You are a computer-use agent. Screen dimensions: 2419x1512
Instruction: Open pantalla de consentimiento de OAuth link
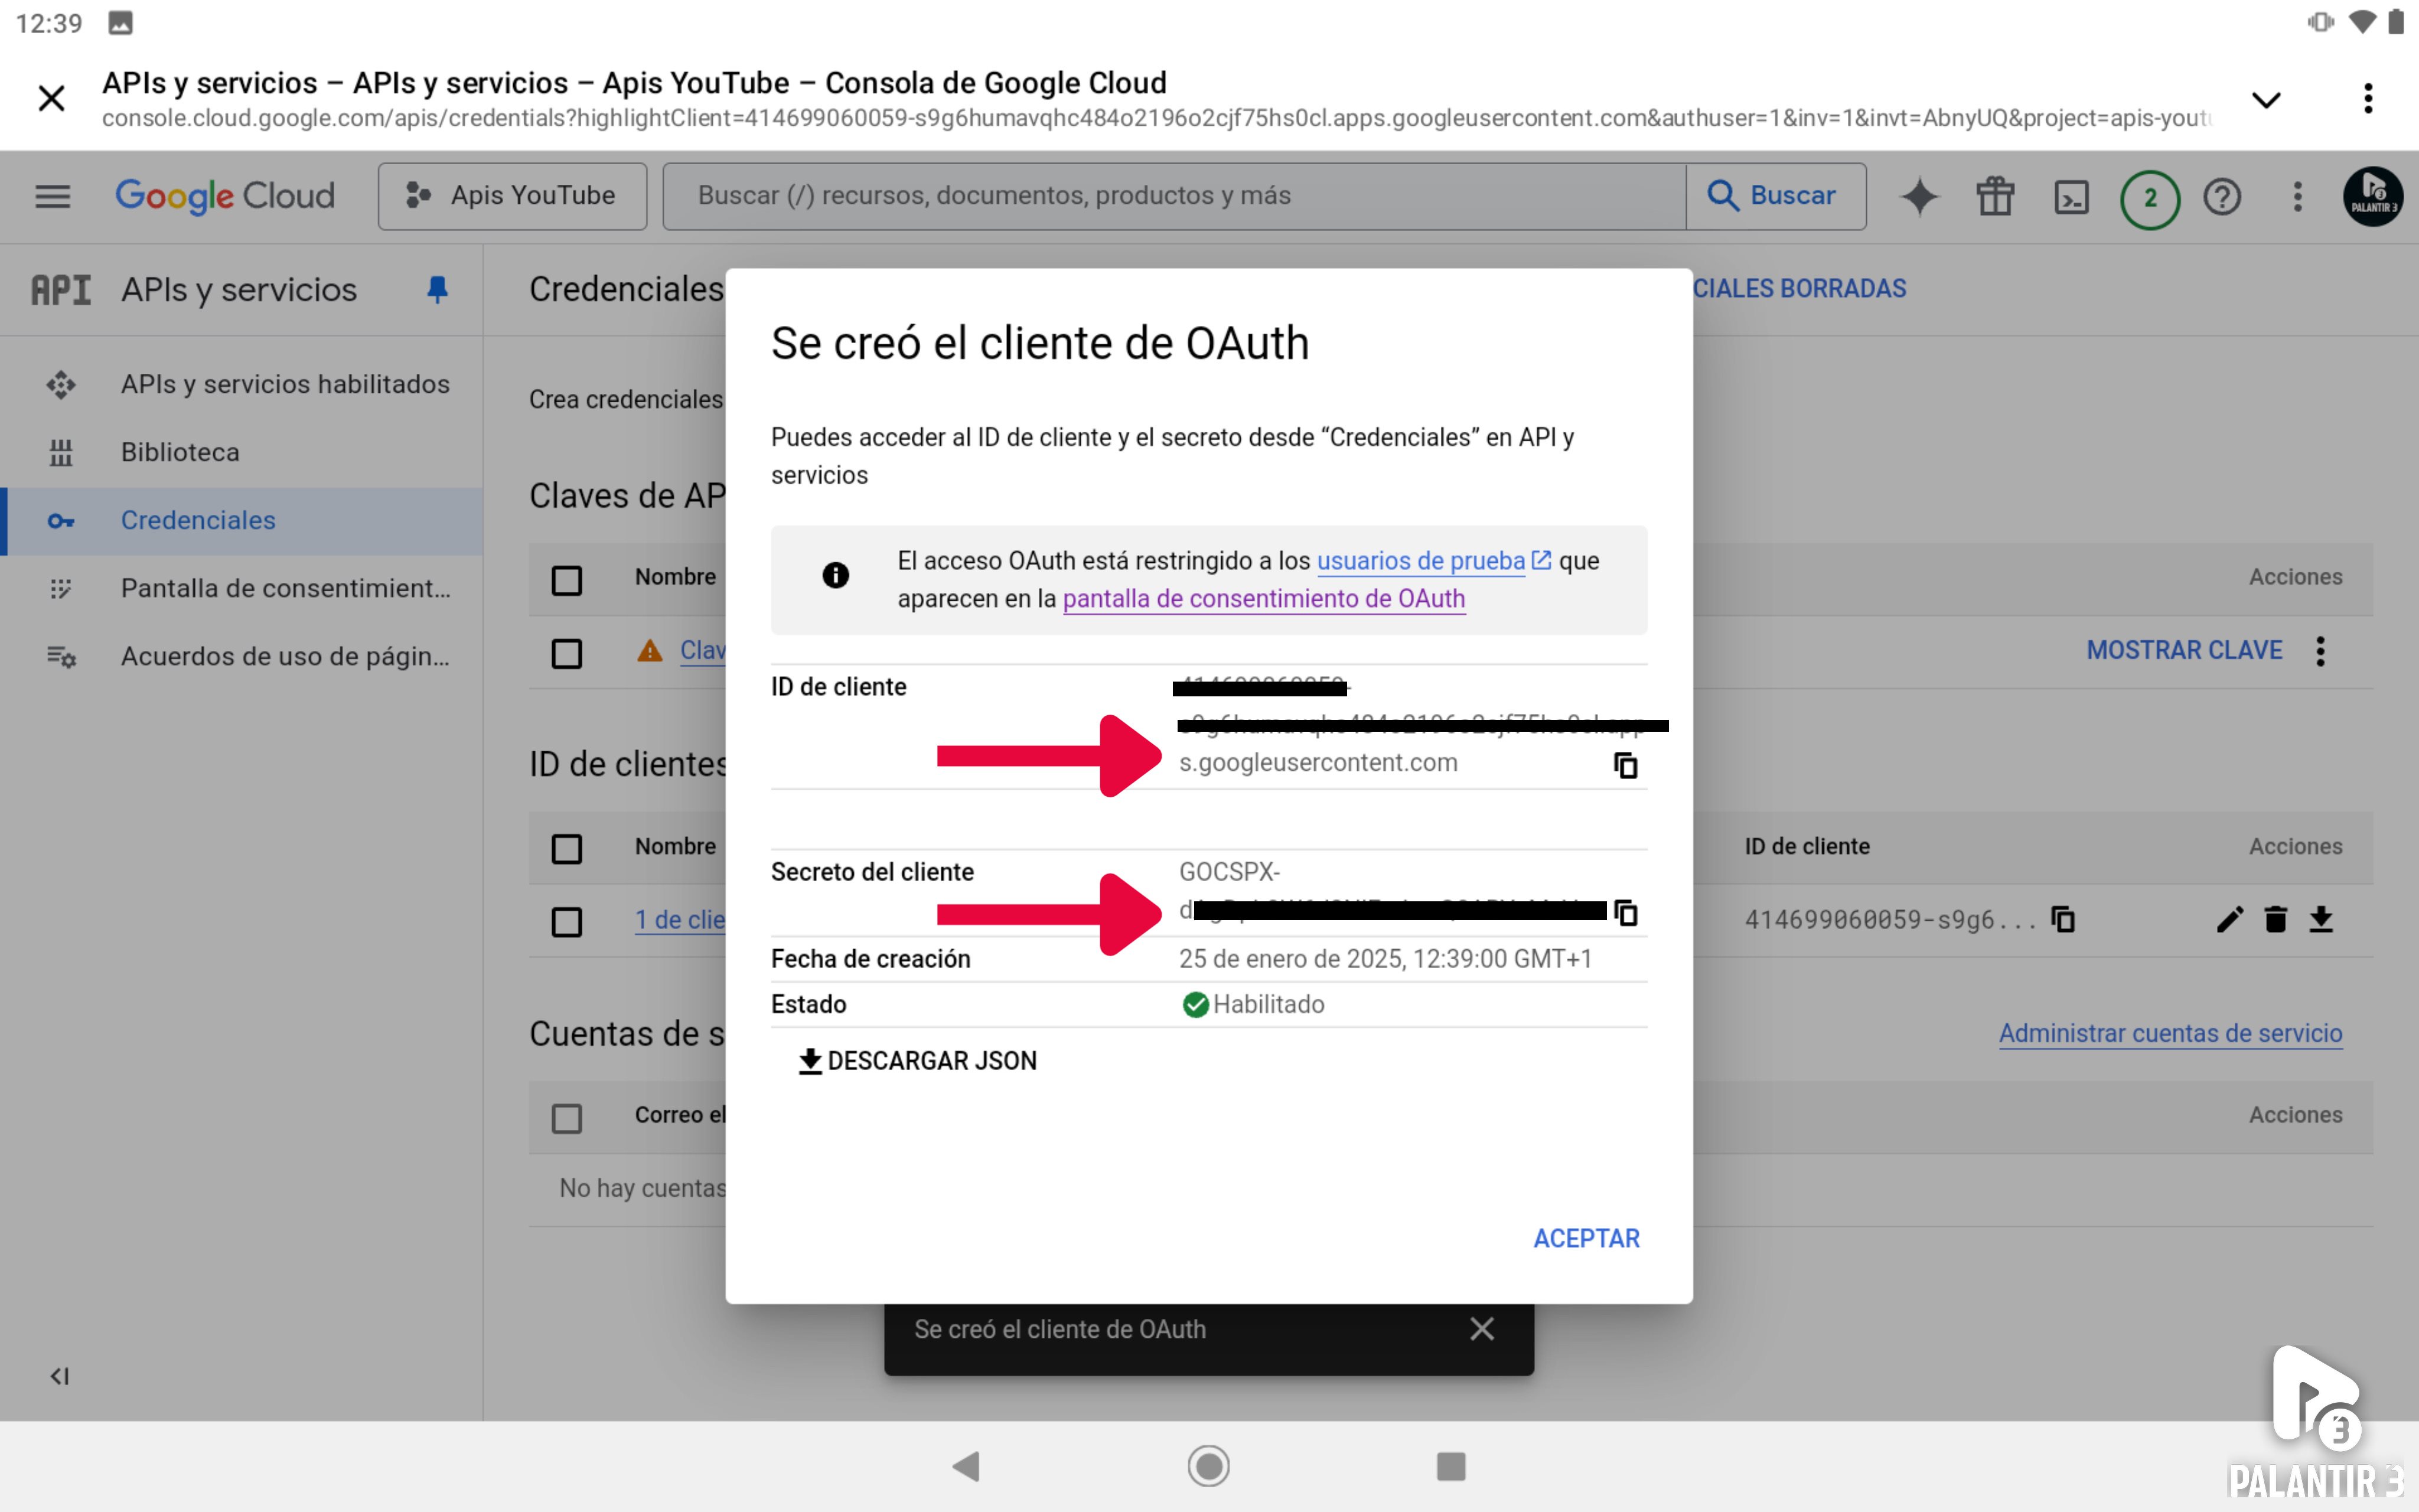click(x=1264, y=599)
